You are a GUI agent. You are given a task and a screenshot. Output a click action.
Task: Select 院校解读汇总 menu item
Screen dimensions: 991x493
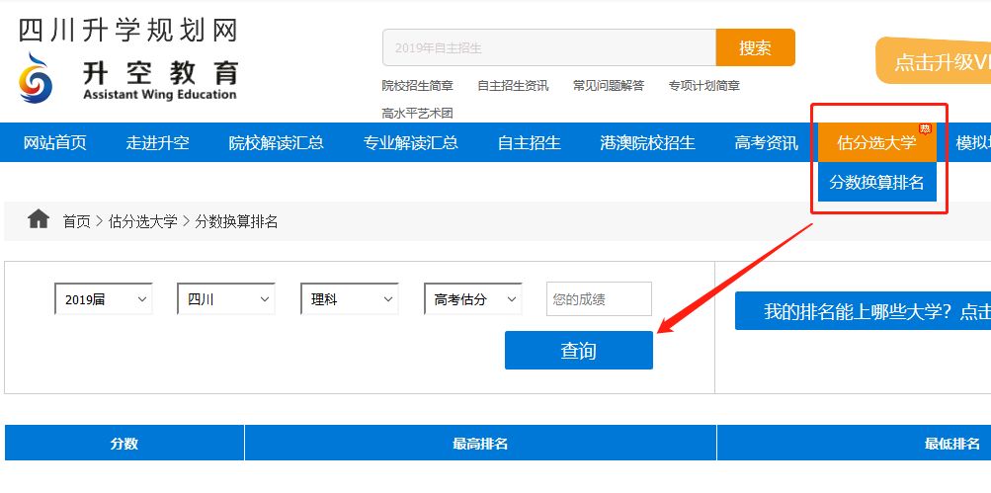[x=276, y=142]
